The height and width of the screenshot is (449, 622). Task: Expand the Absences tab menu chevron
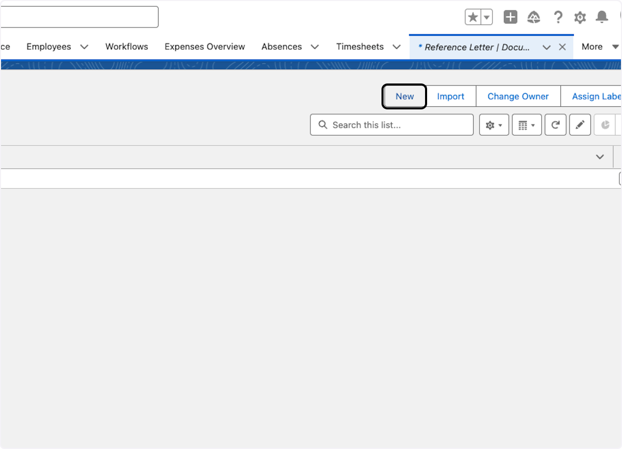(315, 47)
